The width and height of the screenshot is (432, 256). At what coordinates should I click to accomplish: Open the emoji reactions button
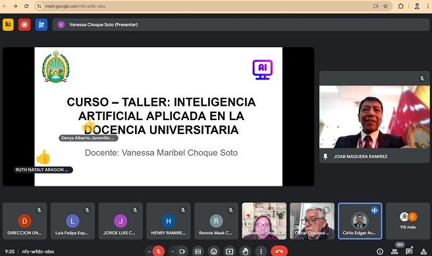click(213, 251)
